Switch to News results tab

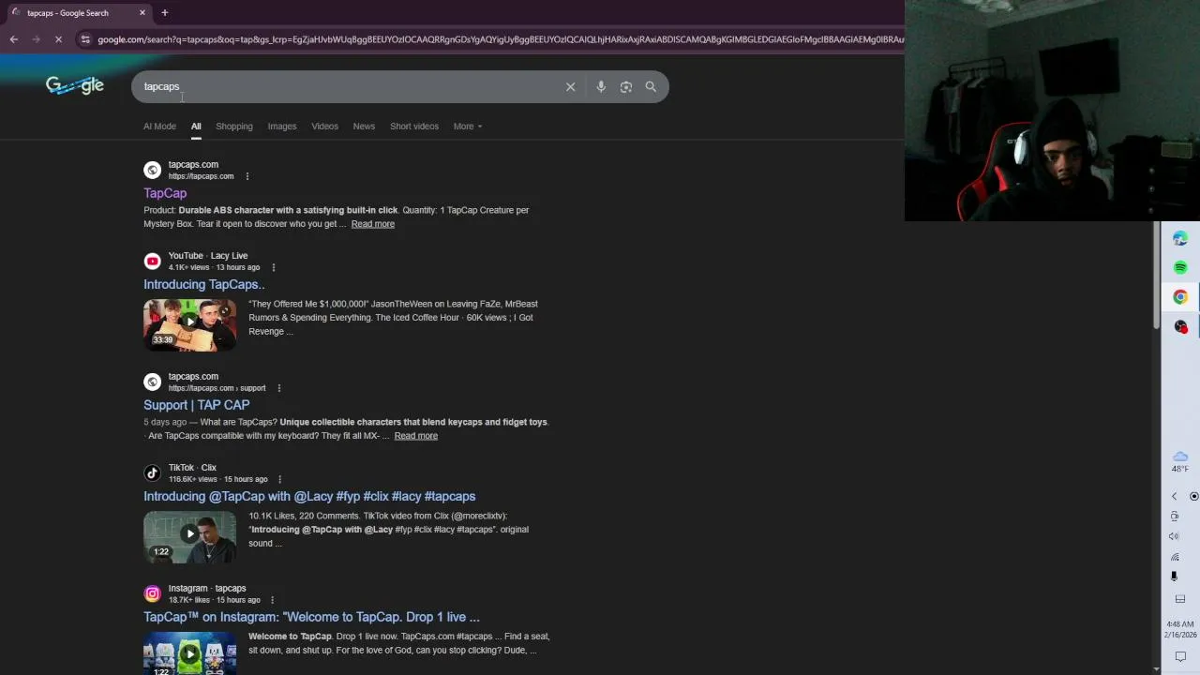(364, 127)
